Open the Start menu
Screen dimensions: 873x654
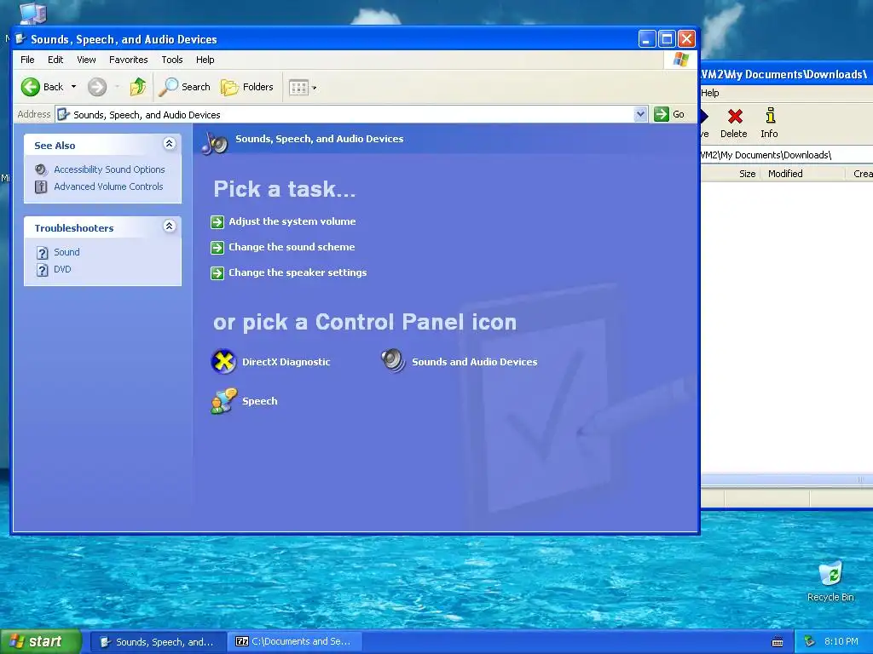pos(41,642)
